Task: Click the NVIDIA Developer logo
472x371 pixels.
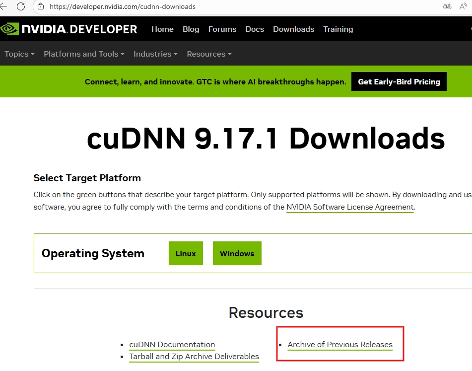Action: (68, 29)
